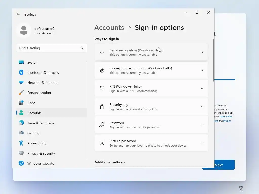Click the sidebar navigation scrollbar
The height and width of the screenshot is (194, 259).
coord(87,111)
